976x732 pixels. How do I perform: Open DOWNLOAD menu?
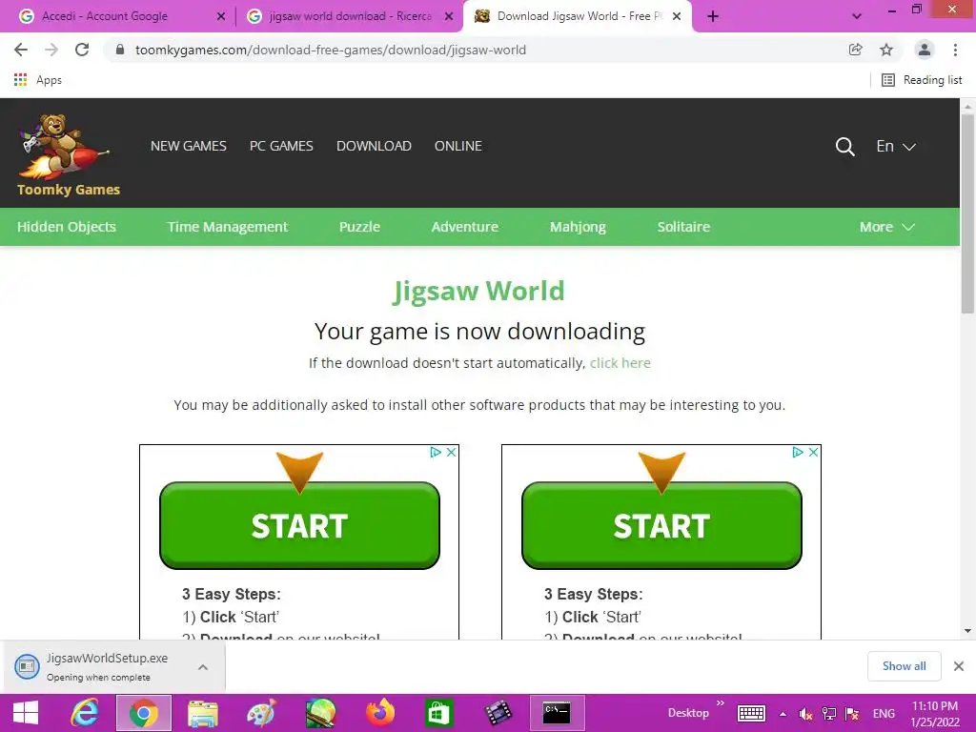[374, 146]
